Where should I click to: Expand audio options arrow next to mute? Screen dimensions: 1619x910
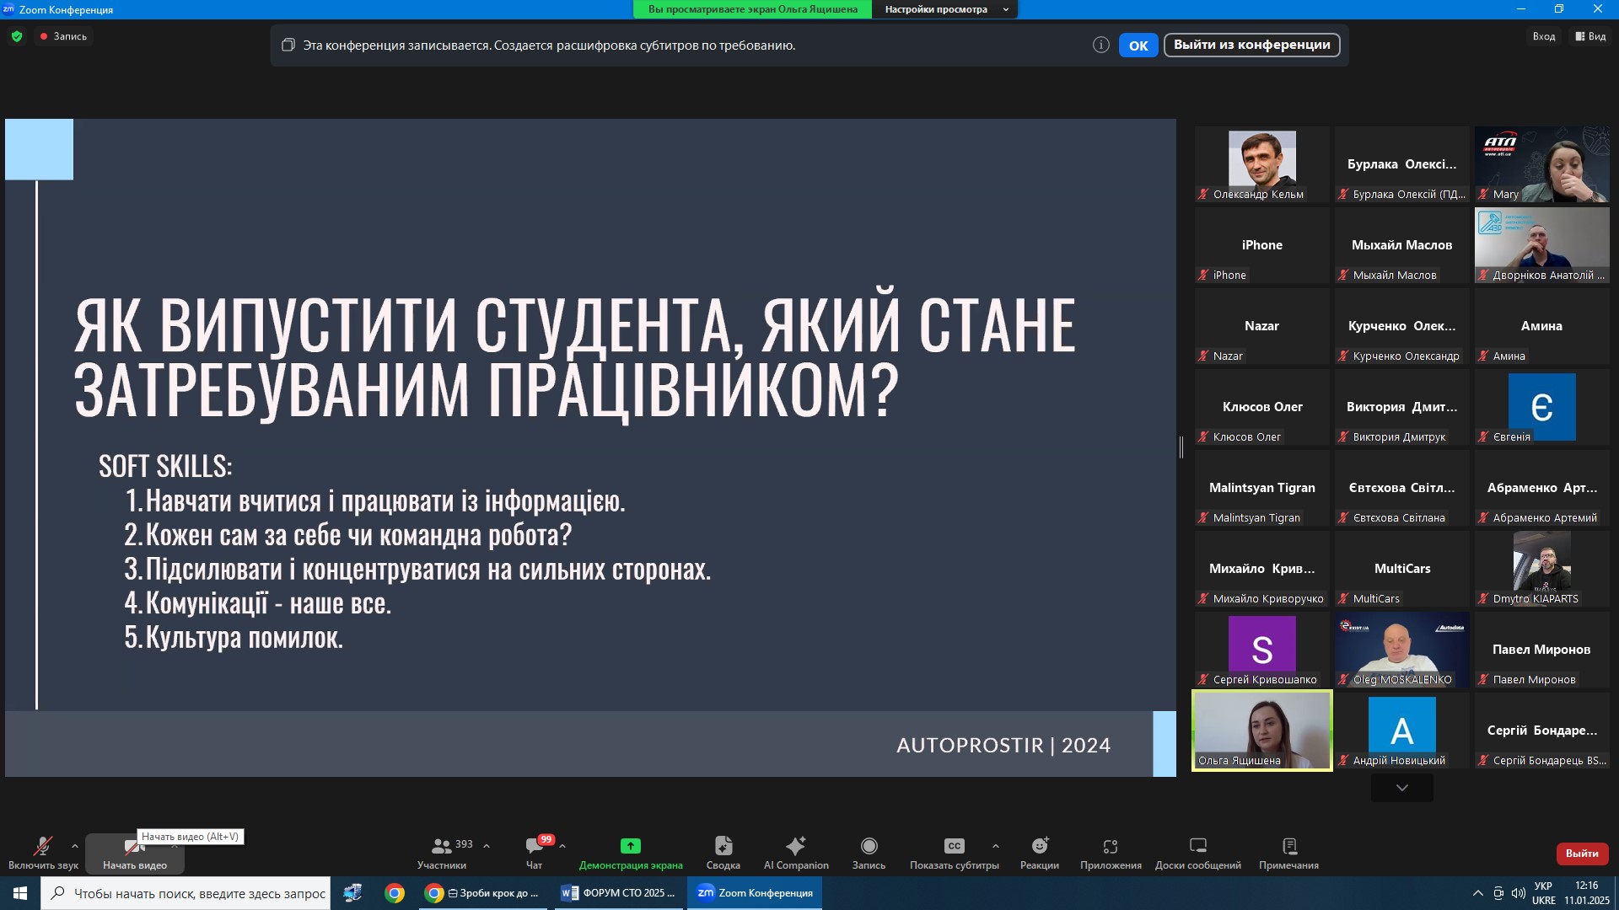(75, 846)
